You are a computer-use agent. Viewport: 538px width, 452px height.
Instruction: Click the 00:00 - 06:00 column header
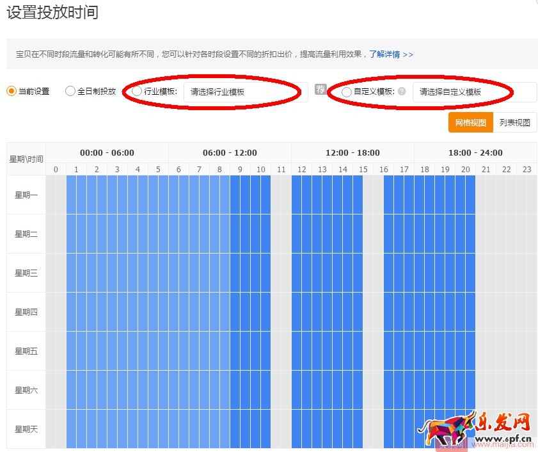(107, 152)
